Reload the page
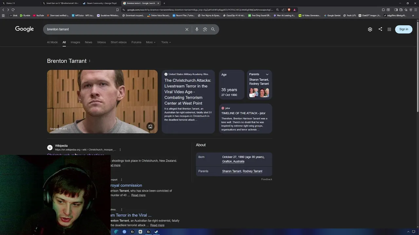The width and height of the screenshot is (419, 235). (x=13, y=10)
